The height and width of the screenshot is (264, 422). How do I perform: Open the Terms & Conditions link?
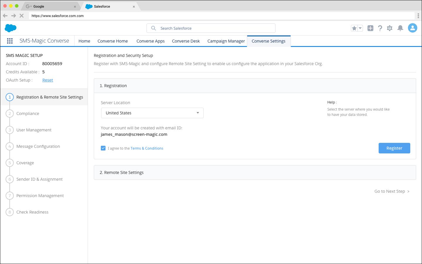point(147,148)
